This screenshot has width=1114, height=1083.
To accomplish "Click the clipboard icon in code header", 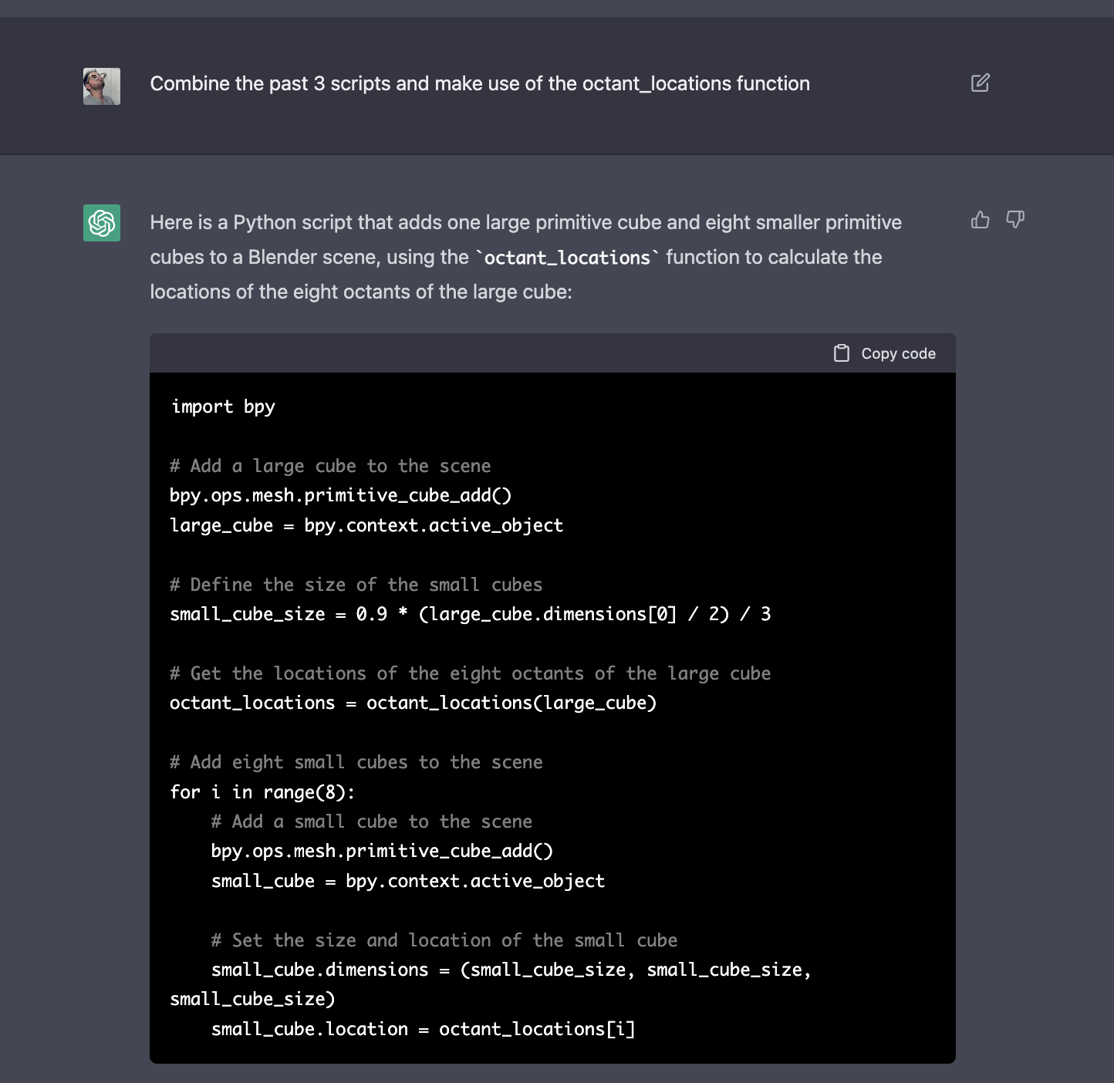I will coord(842,353).
